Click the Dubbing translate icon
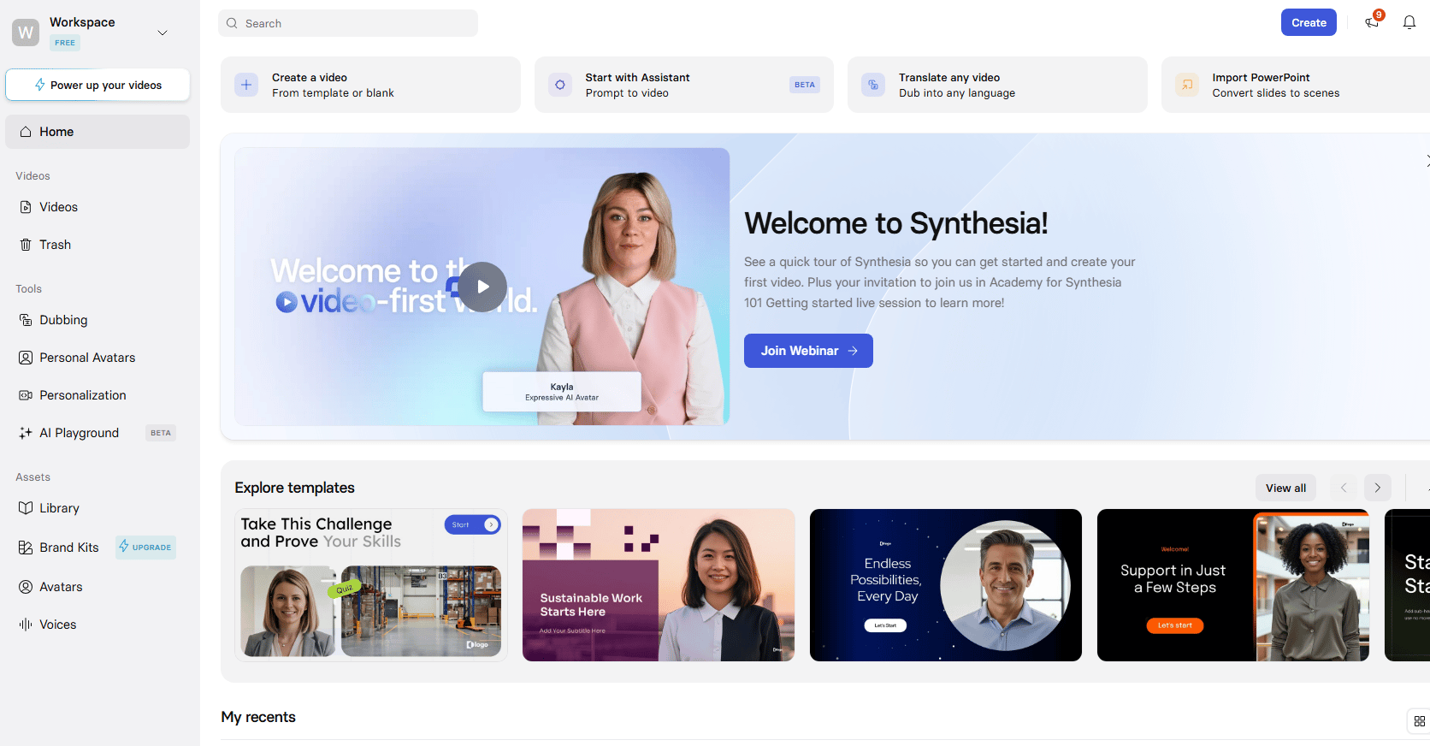Screen dimensions: 1430x746 (26, 320)
